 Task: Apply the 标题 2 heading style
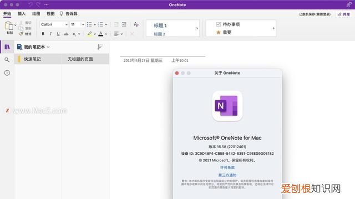click(x=159, y=34)
